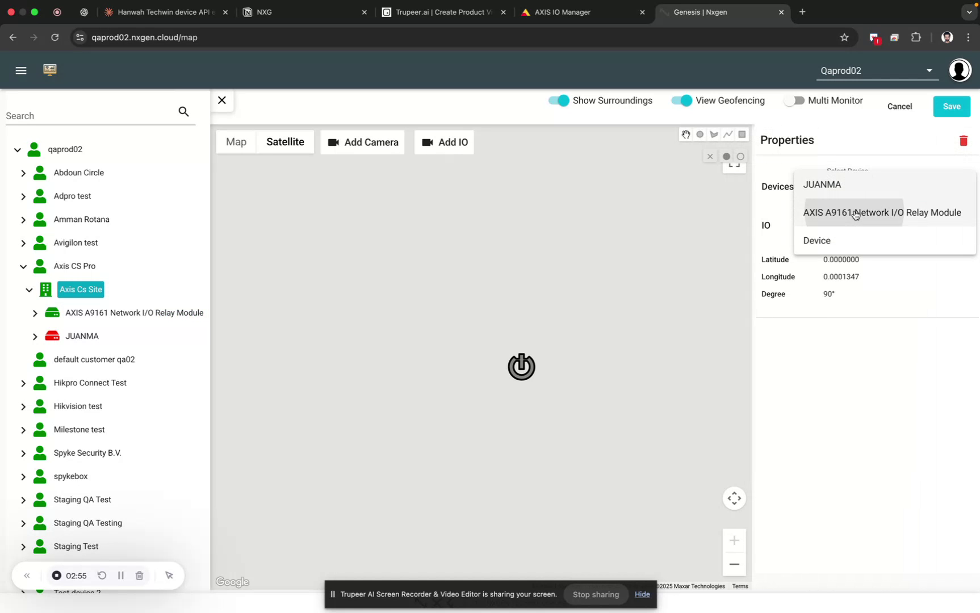Enable the Multi Monitor toggle

pos(795,100)
